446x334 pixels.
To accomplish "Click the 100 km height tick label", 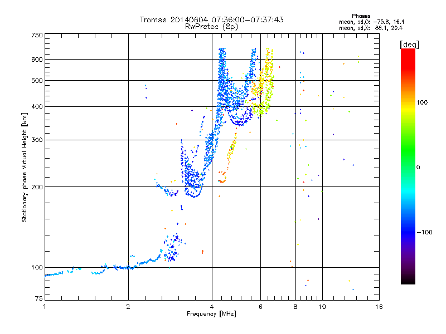I will click(37, 267).
